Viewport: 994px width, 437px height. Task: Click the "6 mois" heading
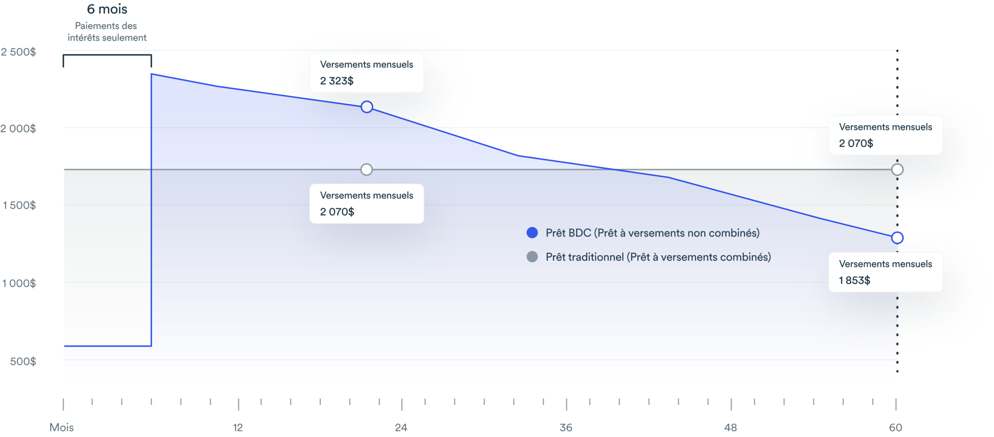[107, 9]
